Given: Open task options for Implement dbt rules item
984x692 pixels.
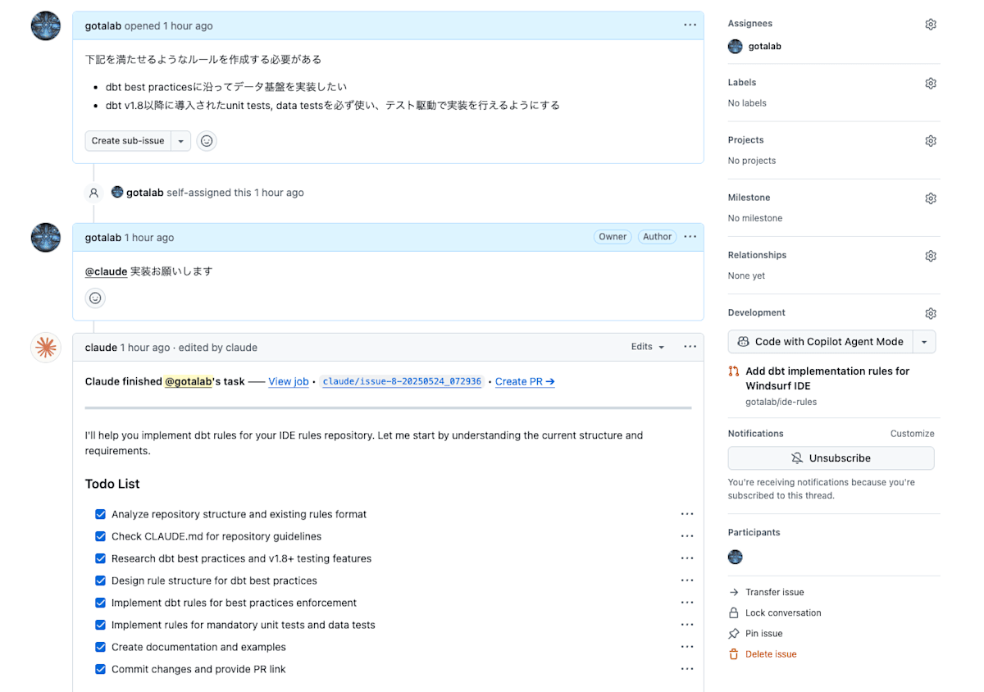Looking at the screenshot, I should (687, 603).
